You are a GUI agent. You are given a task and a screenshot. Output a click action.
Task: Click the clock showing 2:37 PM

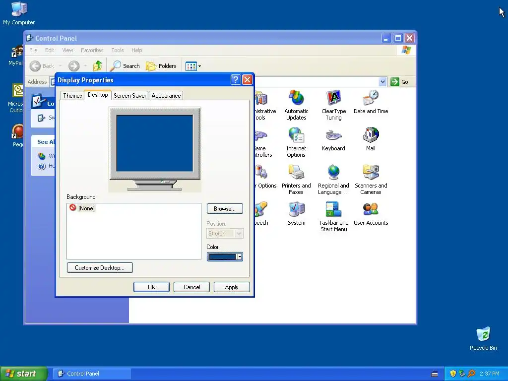pos(490,374)
